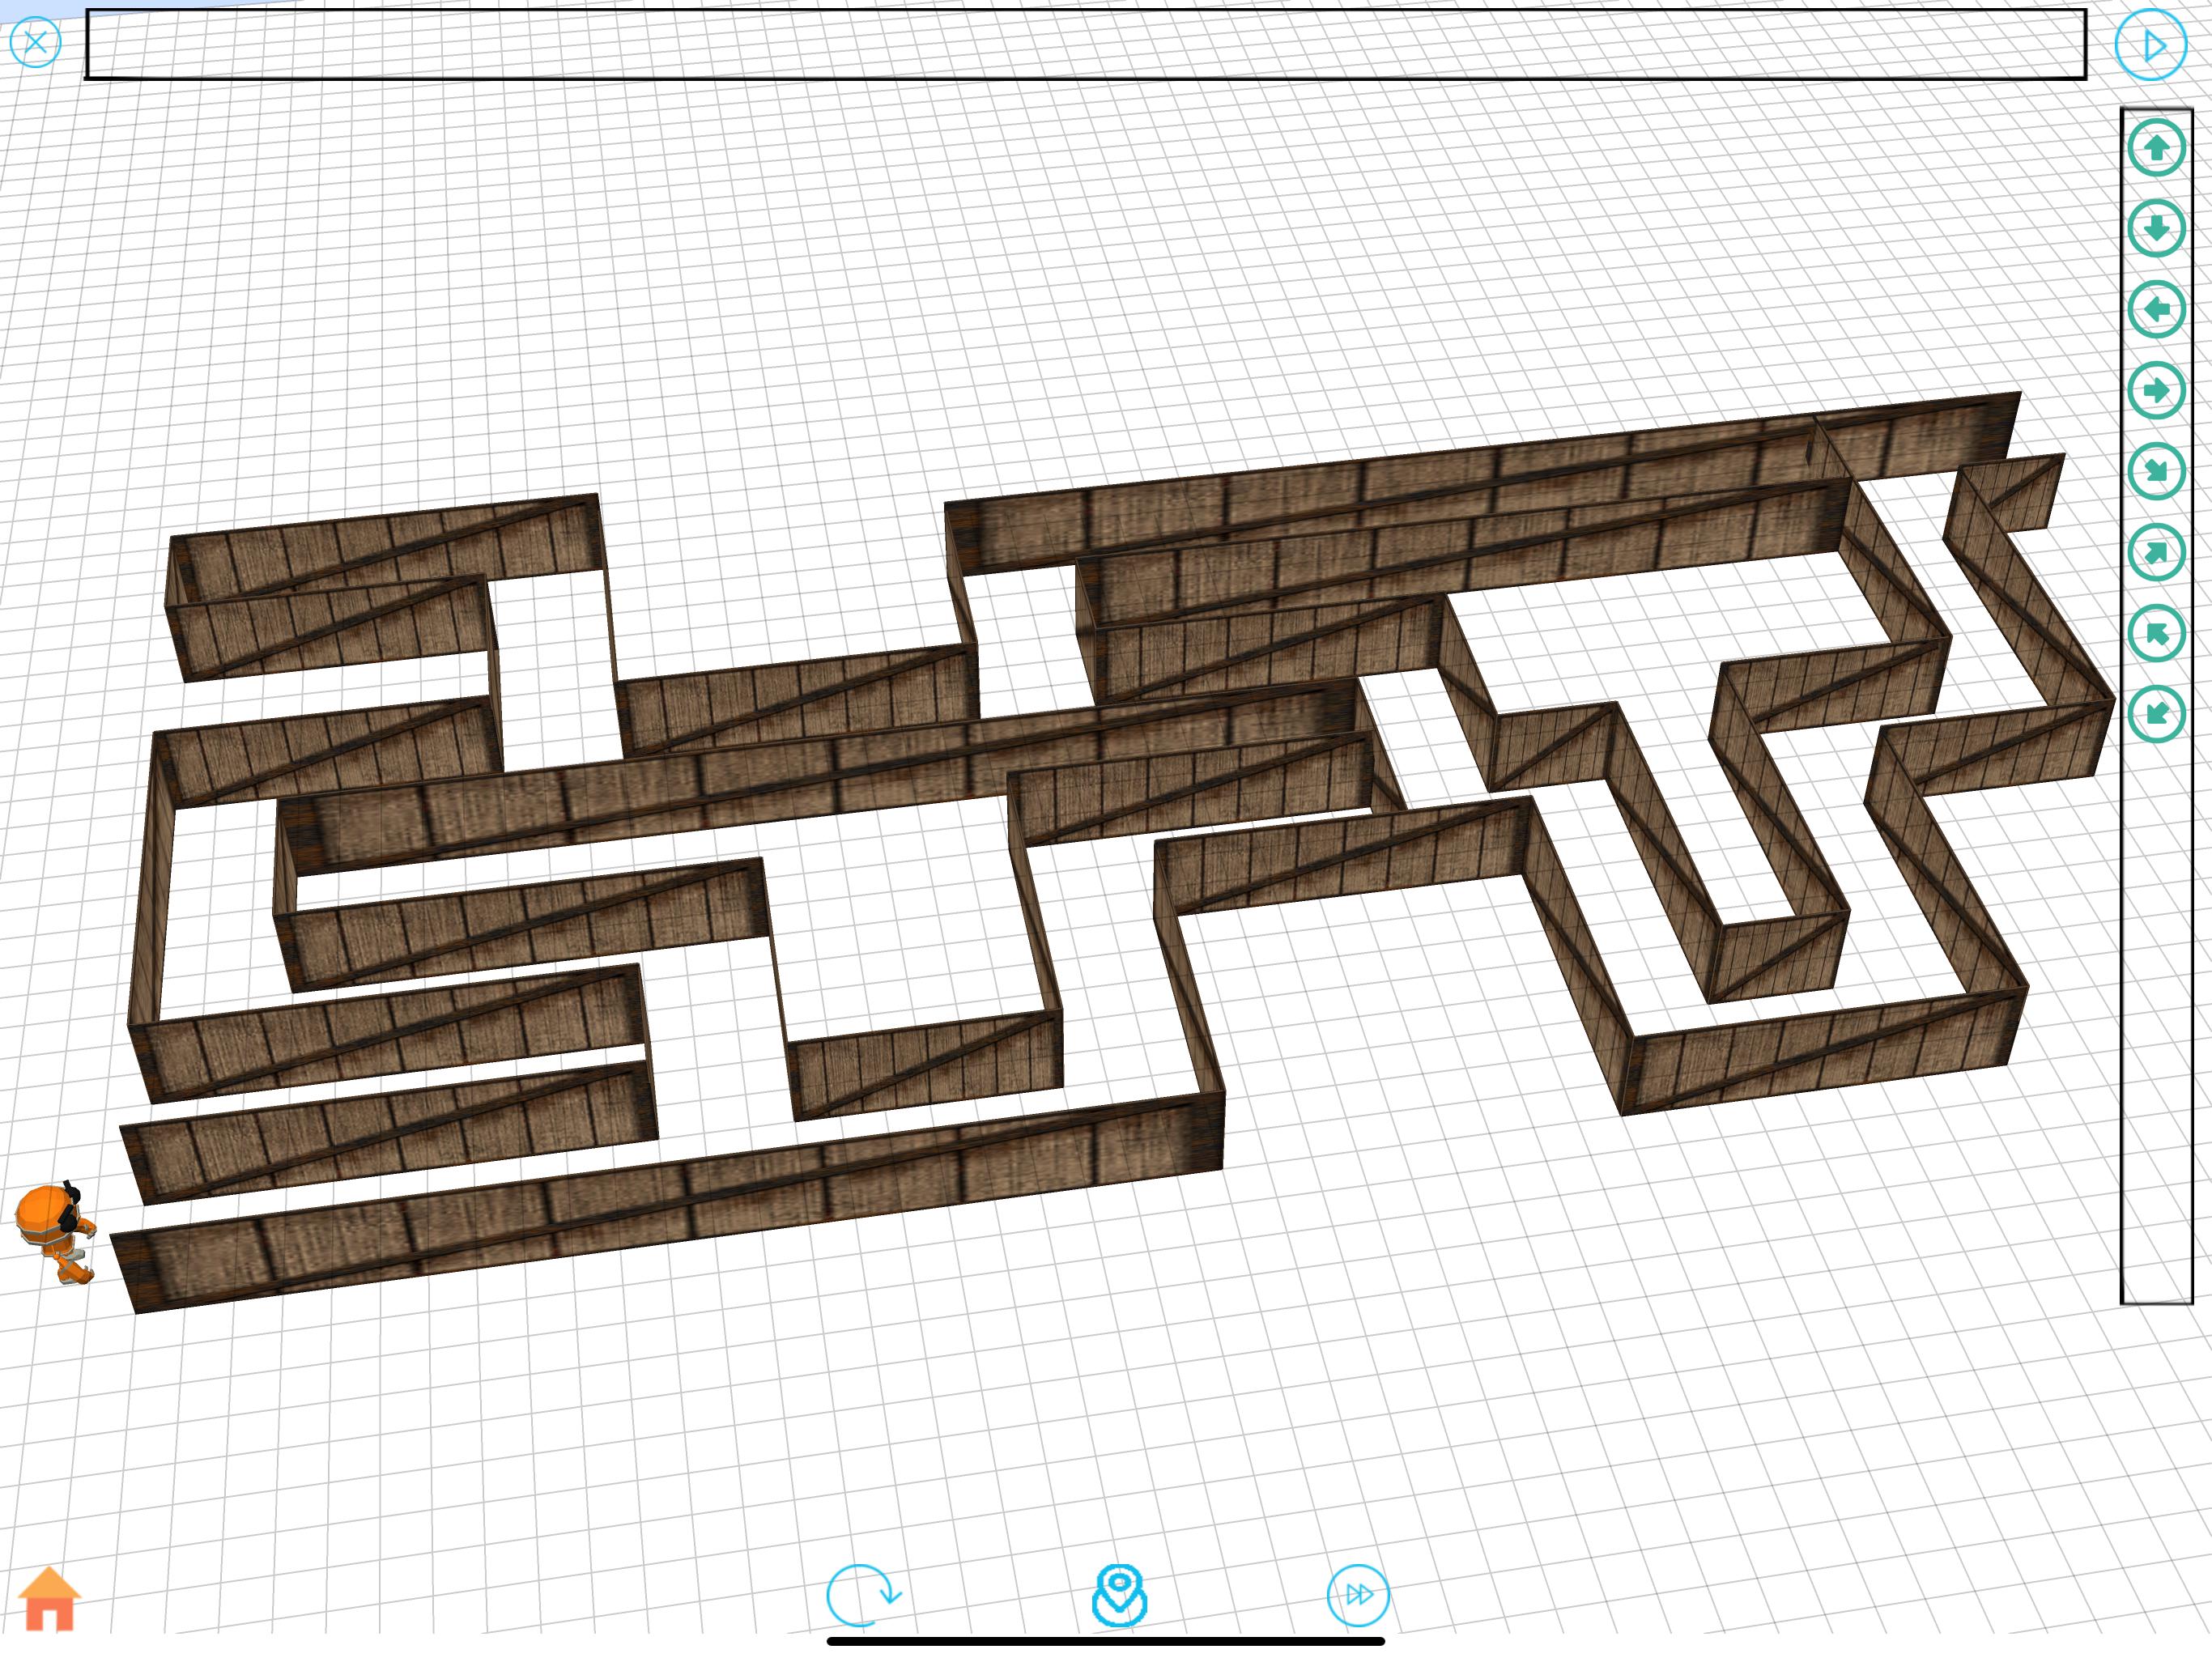Choose the diagonal down-right arrow command
The height and width of the screenshot is (1658, 2212).
coord(2156,471)
